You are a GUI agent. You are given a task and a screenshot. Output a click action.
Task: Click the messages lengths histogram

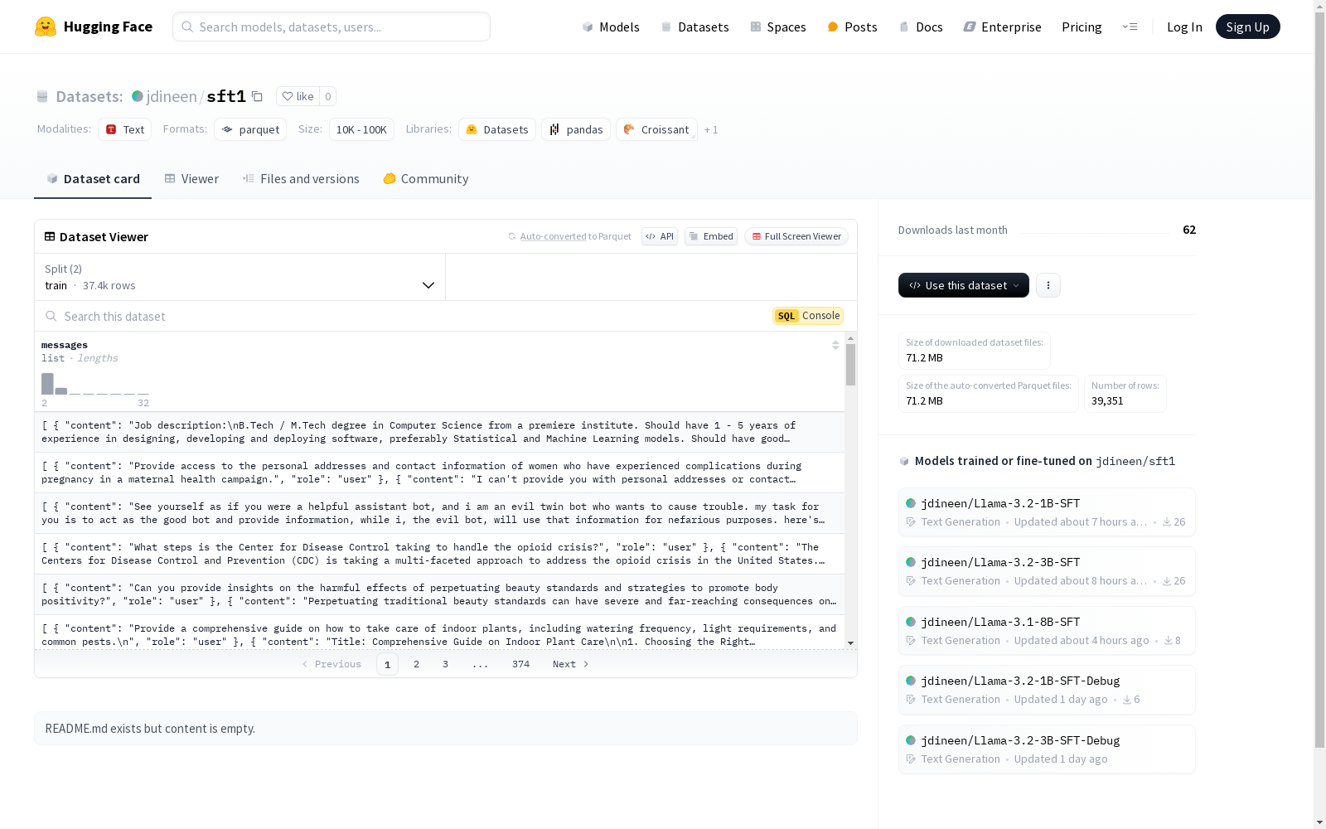[x=95, y=384]
